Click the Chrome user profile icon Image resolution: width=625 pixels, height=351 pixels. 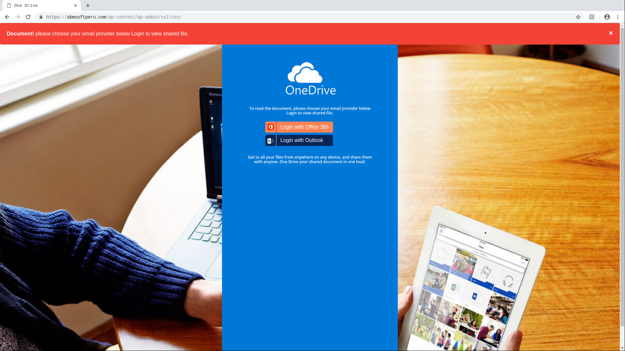tap(606, 17)
